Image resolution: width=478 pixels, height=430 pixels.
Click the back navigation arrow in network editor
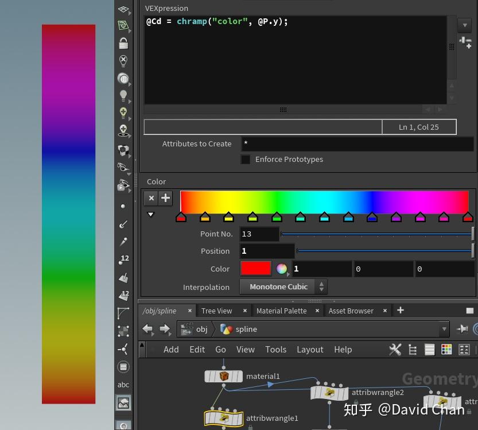pos(148,329)
